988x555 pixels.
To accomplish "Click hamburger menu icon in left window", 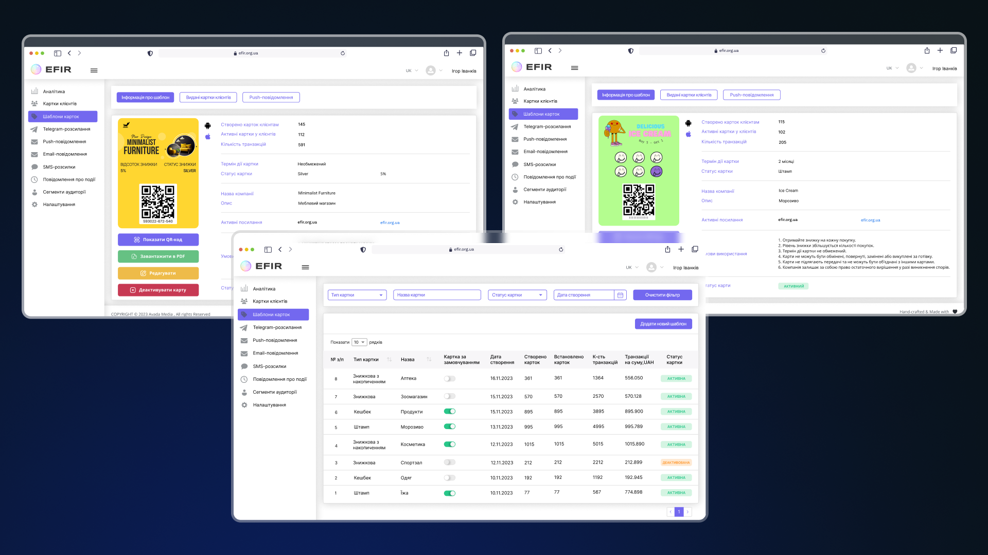I will (x=94, y=70).
